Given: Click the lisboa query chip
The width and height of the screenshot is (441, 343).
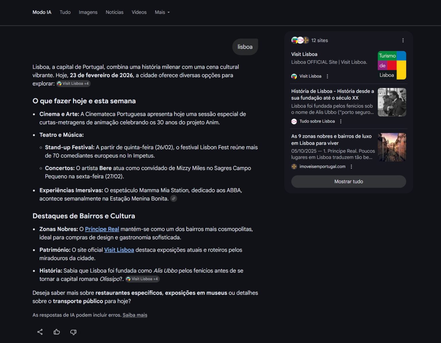Looking at the screenshot, I should (x=245, y=47).
